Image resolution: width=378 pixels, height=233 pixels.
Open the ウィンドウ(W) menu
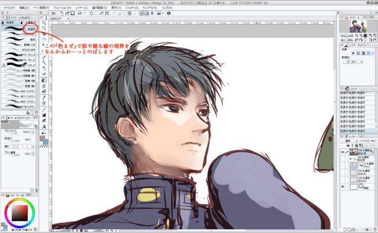pyautogui.click(x=150, y=8)
